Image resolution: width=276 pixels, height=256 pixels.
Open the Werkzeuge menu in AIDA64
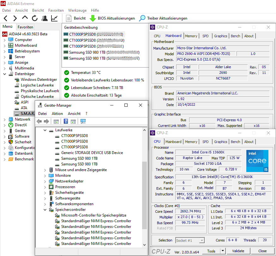coord(77,10)
